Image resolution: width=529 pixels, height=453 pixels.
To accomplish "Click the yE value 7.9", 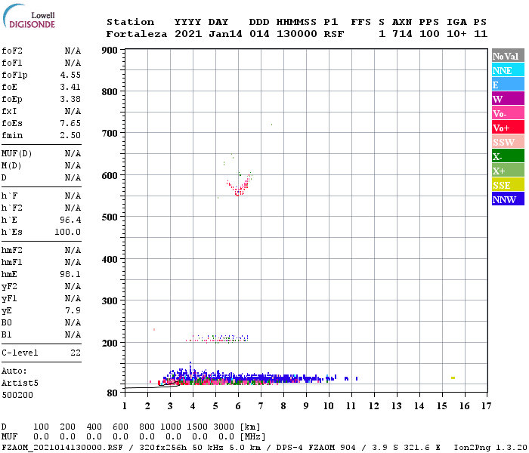I will click(x=73, y=311).
